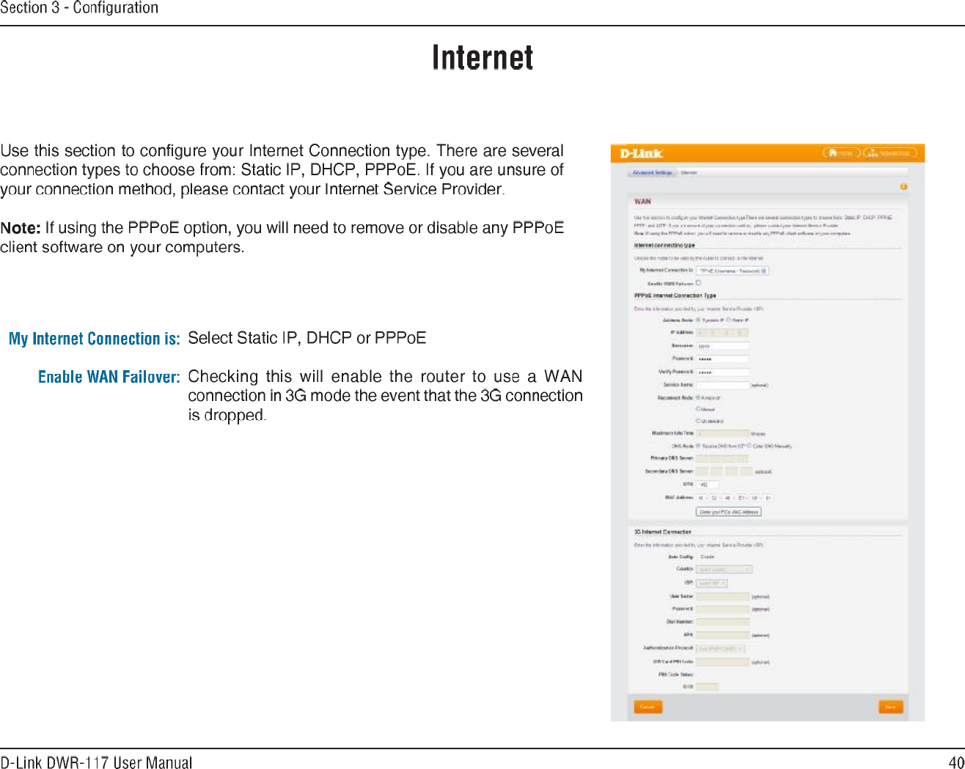This screenshot has height=769, width=965.
Task: Click the PPPoE Password field
Action: 722,359
